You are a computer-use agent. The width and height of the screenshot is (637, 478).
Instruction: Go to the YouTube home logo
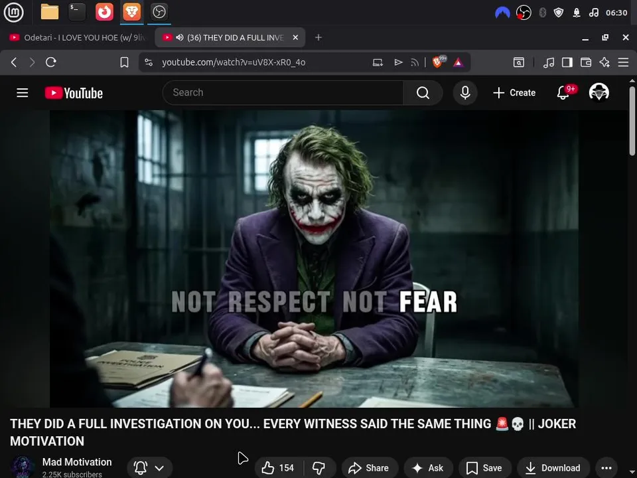(74, 93)
